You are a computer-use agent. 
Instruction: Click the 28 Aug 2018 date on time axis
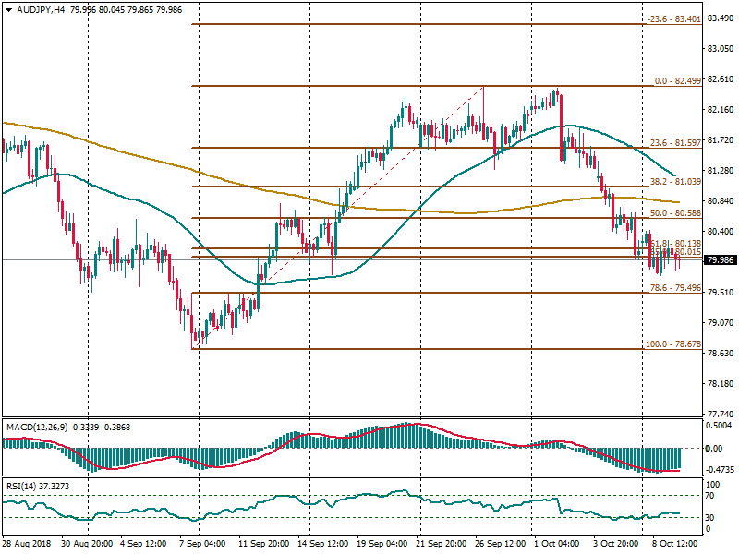(26, 546)
